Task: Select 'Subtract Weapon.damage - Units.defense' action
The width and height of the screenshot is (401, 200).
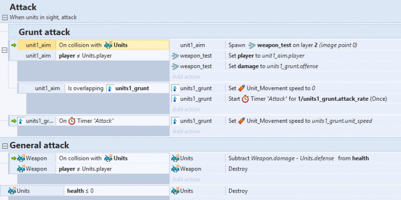Action: (299, 158)
